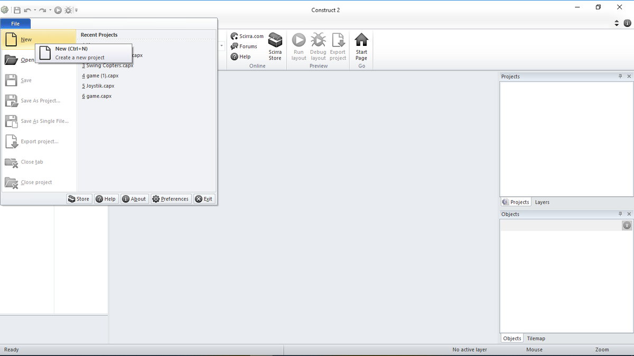
Task: Toggle auto-hide pin on Projects panel
Action: point(620,76)
